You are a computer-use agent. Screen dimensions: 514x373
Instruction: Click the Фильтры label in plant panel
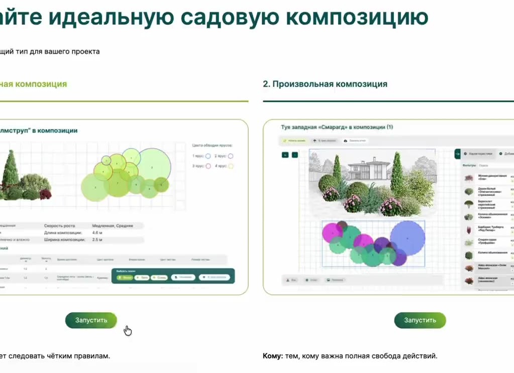coord(469,165)
